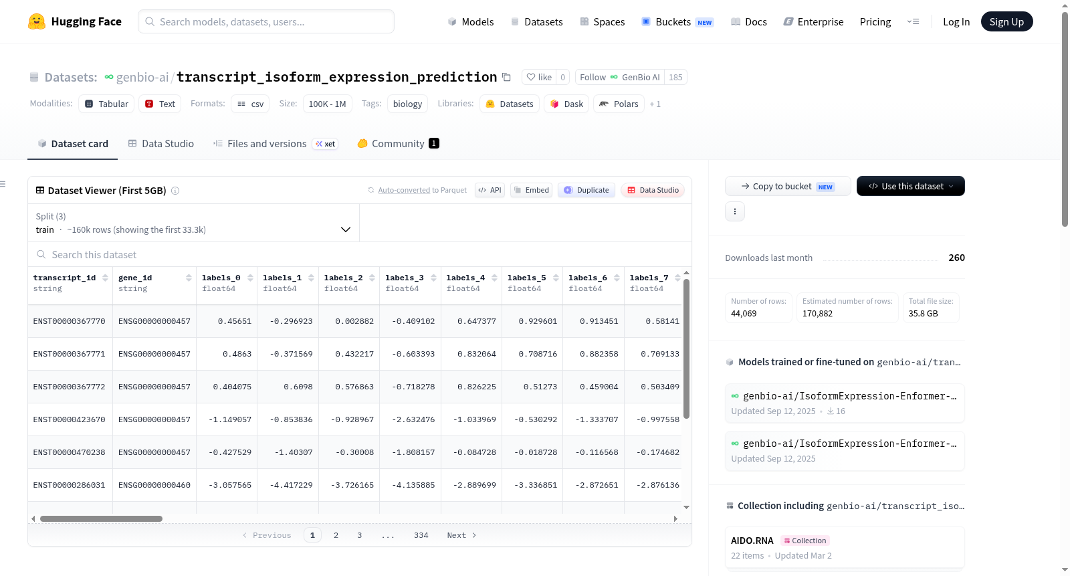The width and height of the screenshot is (1070, 576).
Task: Click the API button in Dataset Viewer
Action: (490, 190)
